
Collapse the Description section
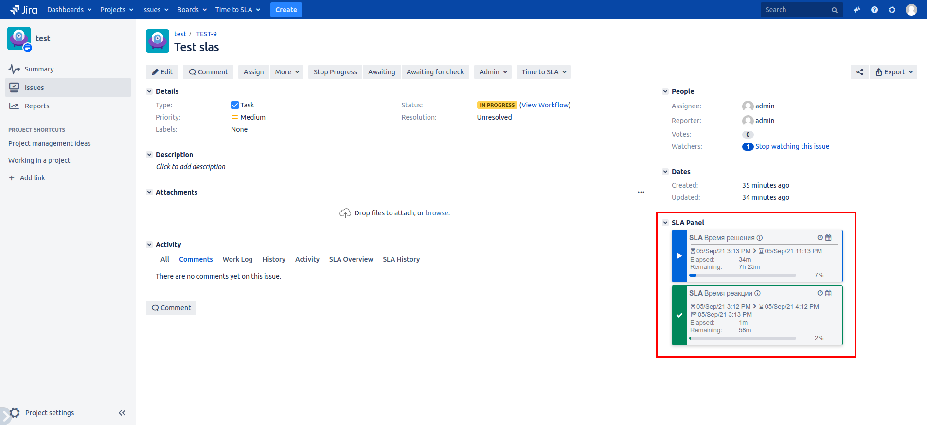[x=149, y=155]
